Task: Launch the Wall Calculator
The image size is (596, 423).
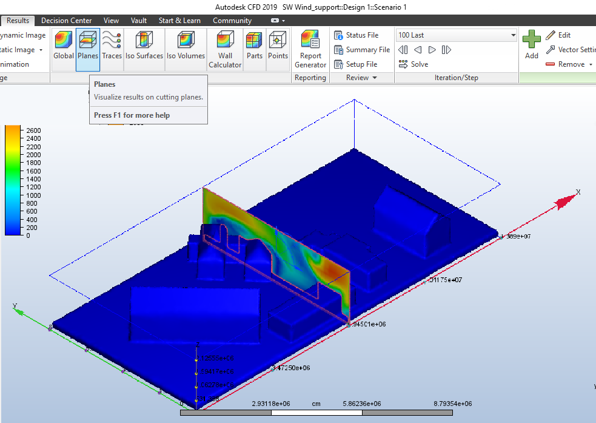Action: [225, 49]
